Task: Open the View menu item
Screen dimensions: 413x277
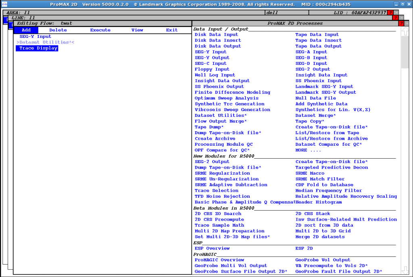Action: pyautogui.click(x=137, y=30)
